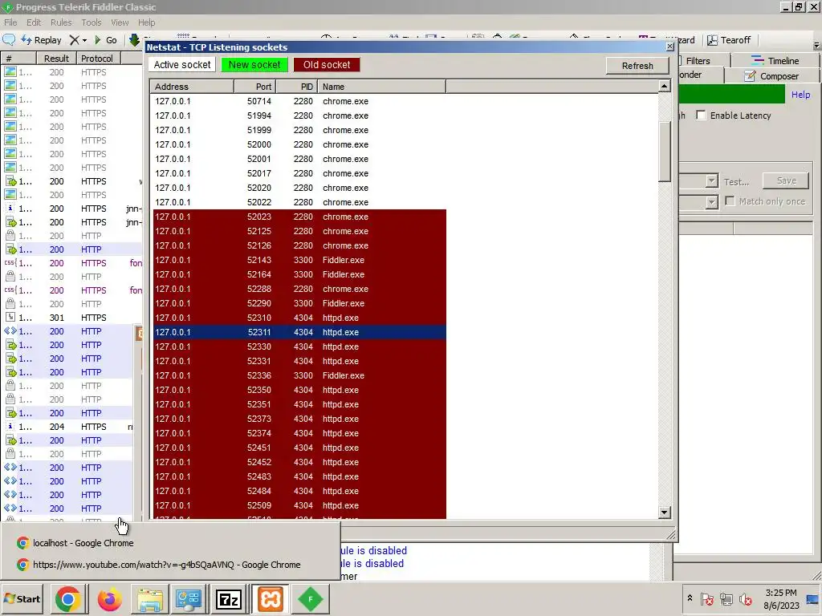Click the Help link in the green bar
Viewport: 822px width, 616px height.
[800, 95]
